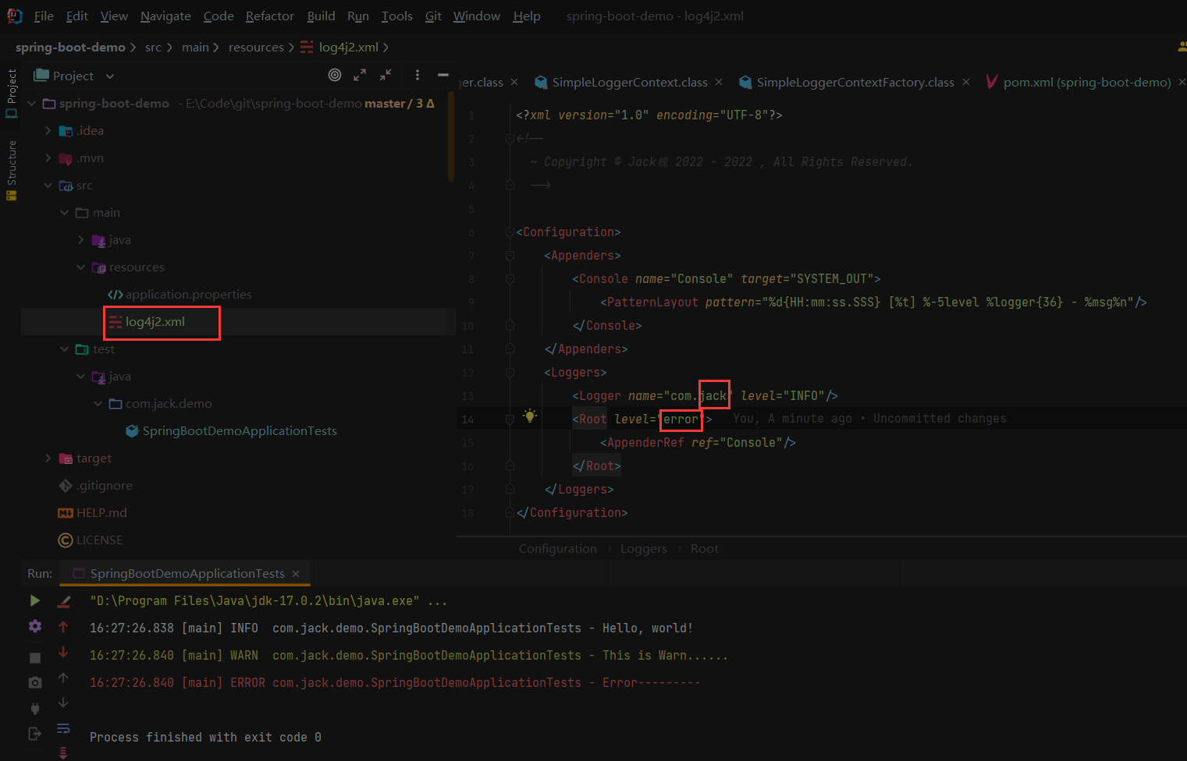The image size is (1187, 761).
Task: Open the Edit menu
Action: pos(76,16)
